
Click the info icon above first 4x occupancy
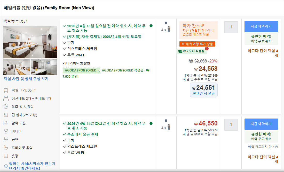tap(166, 23)
